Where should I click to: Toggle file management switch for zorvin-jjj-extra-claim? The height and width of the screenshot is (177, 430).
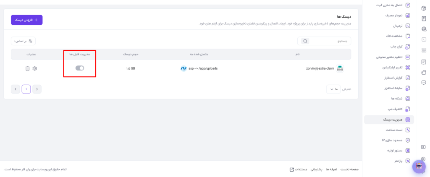pyautogui.click(x=80, y=68)
